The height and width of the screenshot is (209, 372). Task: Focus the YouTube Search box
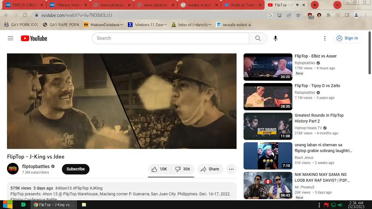(x=170, y=38)
